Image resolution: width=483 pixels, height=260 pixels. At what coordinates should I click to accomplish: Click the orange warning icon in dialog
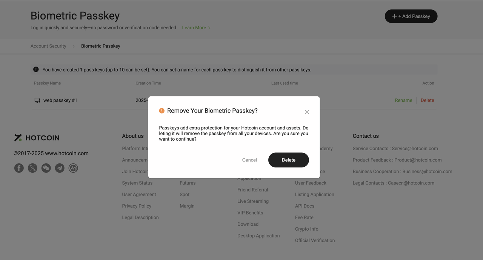click(x=162, y=111)
